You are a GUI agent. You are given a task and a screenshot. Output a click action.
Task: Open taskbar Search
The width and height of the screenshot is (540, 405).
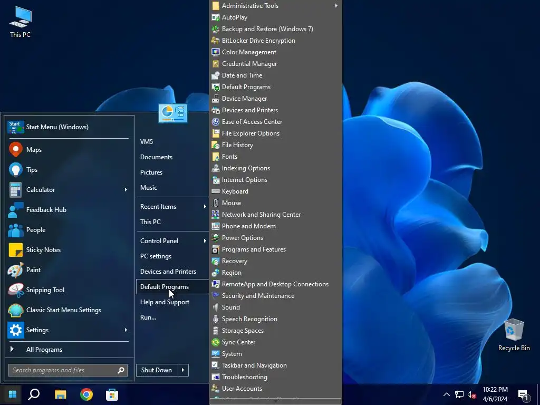point(34,394)
